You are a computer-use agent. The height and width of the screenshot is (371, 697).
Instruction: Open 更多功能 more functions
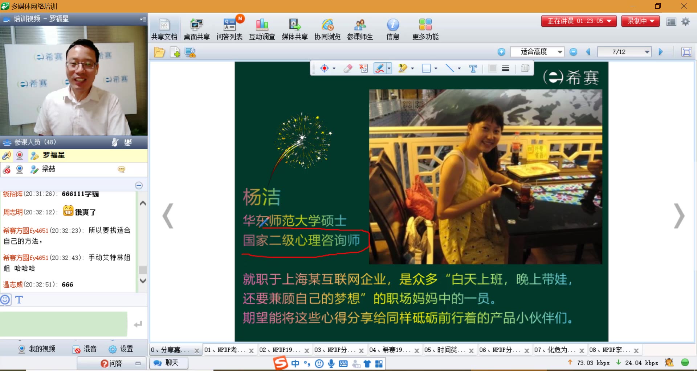tap(425, 29)
